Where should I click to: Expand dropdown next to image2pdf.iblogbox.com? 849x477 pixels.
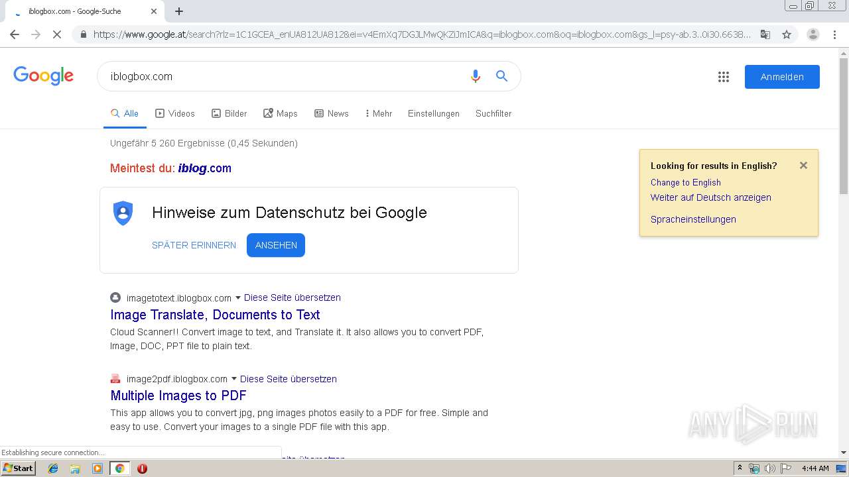point(234,379)
